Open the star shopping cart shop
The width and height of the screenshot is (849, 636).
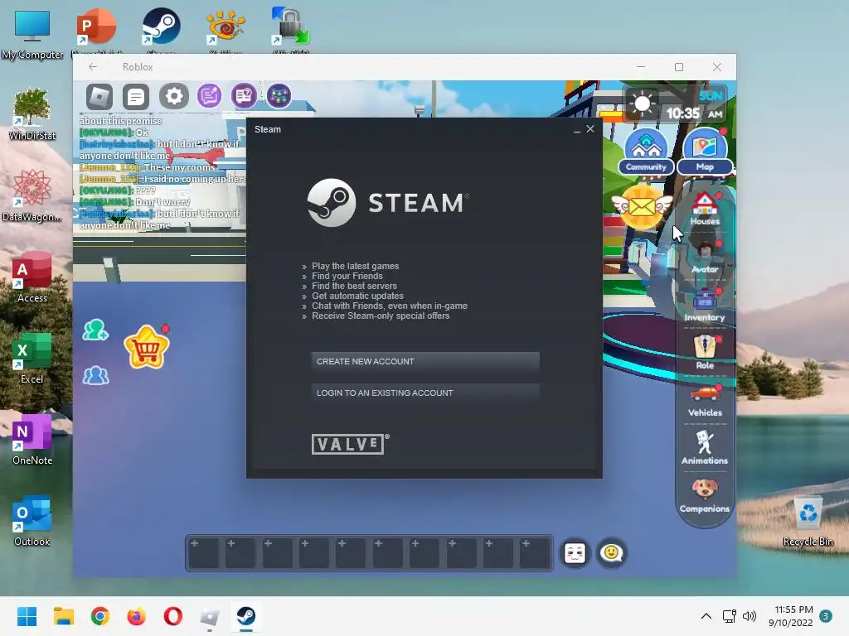[x=147, y=347]
